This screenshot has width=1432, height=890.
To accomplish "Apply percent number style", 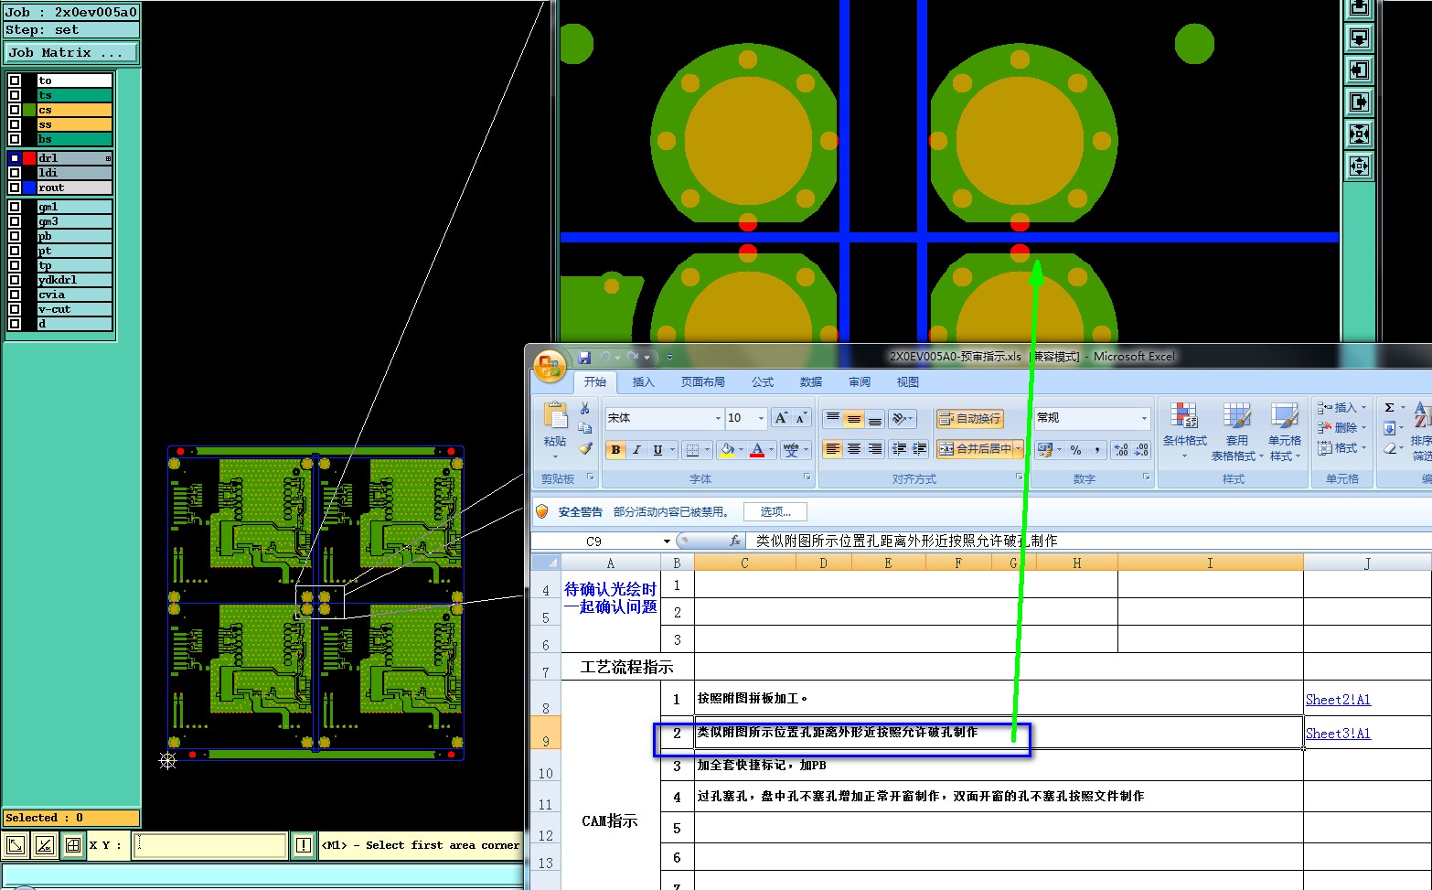I will tap(1075, 449).
